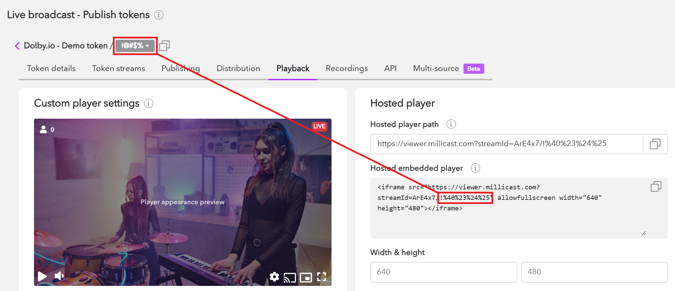Open the API tab
Image resolution: width=675 pixels, height=291 pixels.
pos(390,68)
